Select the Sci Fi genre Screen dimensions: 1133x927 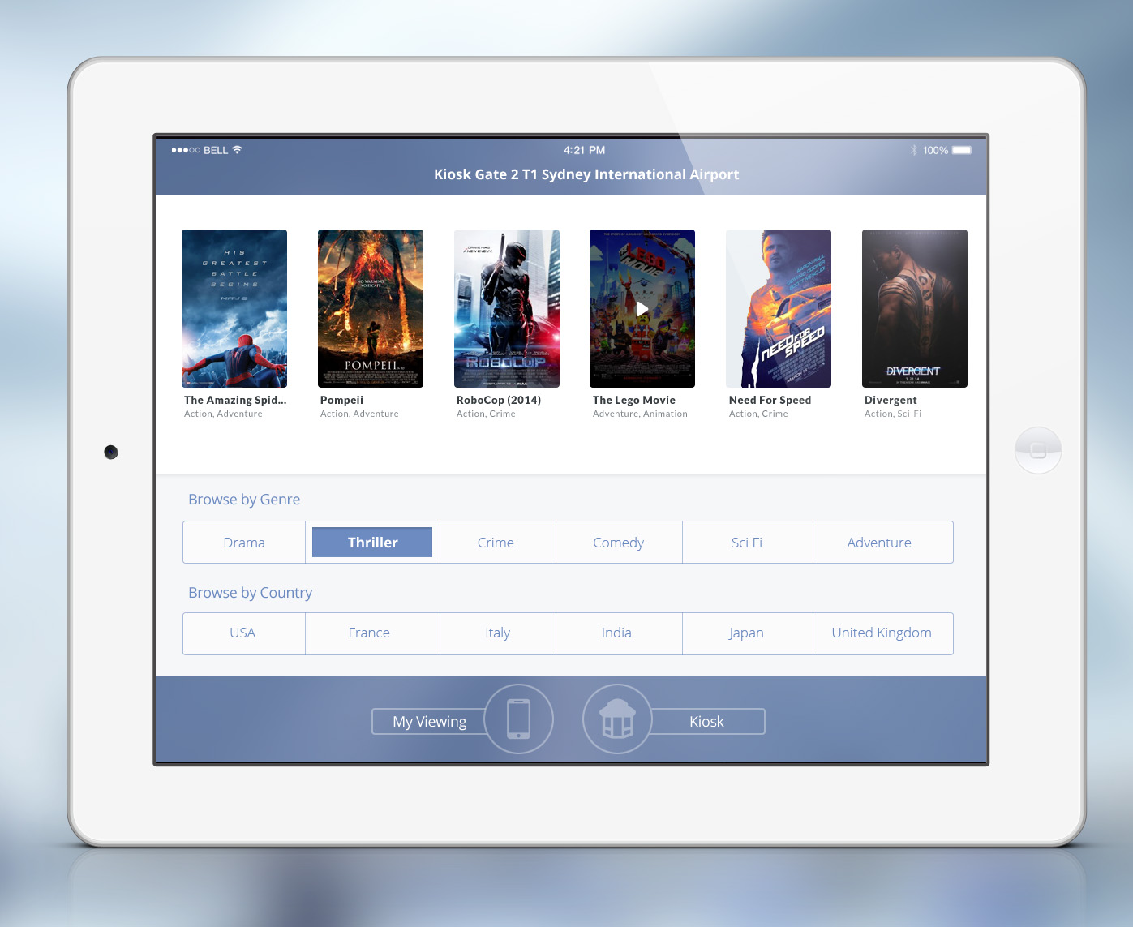pos(747,543)
